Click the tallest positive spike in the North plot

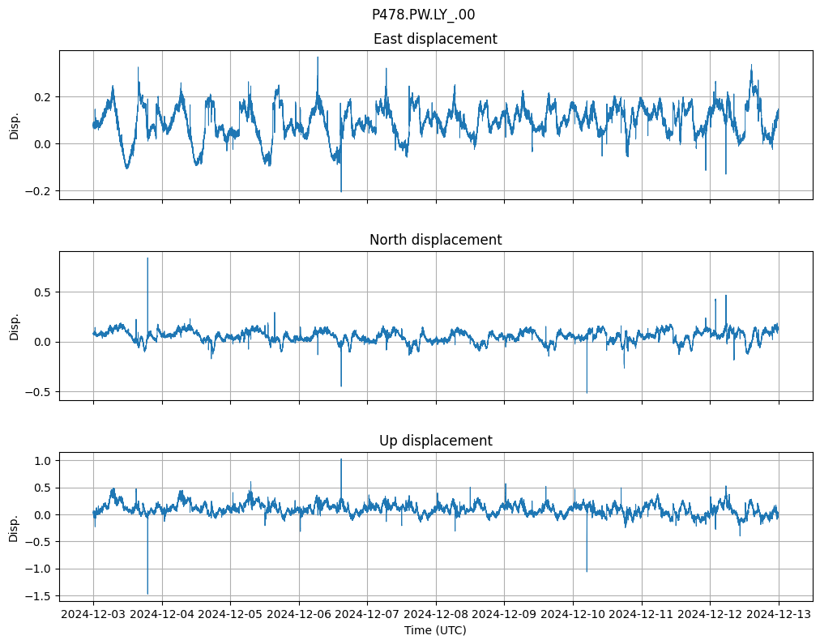click(147, 259)
